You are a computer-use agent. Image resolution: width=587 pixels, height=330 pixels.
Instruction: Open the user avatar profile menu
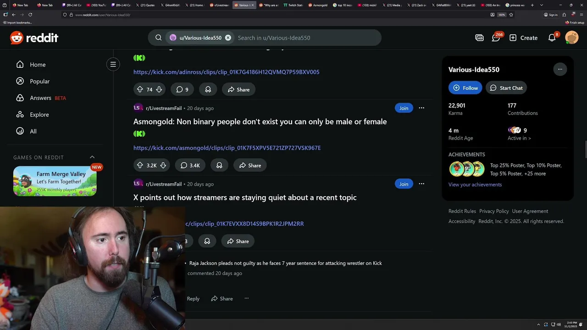(572, 38)
